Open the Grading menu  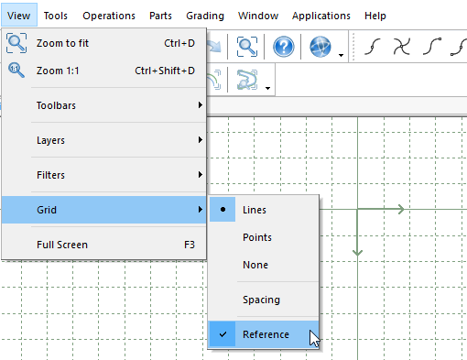click(205, 16)
